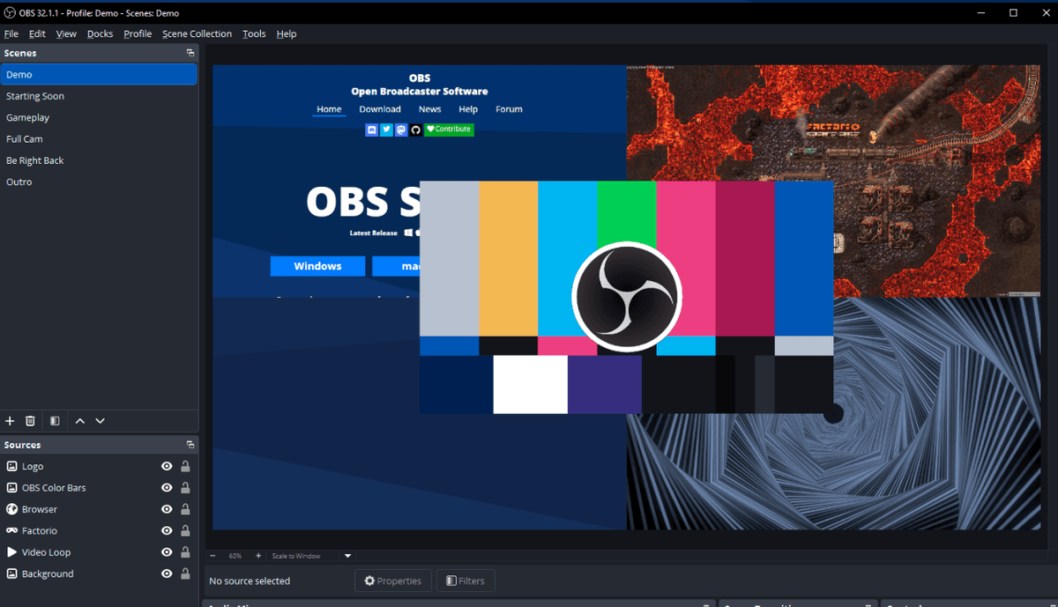Open the Scale to Window dropdown arrow
This screenshot has height=607, width=1058.
(347, 556)
